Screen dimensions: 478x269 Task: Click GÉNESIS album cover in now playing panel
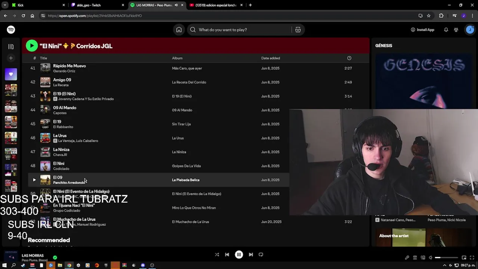coord(424,81)
